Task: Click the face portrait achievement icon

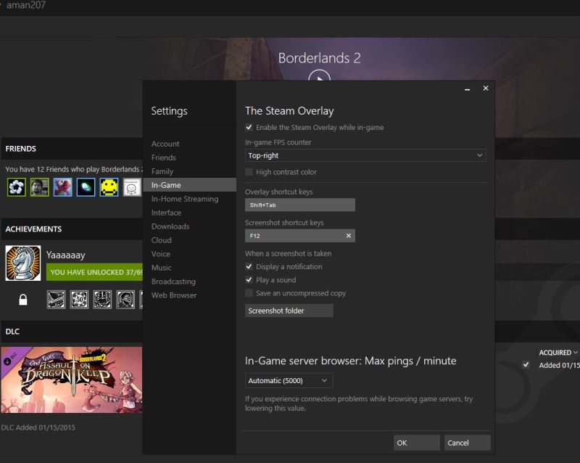Action: pos(125,299)
